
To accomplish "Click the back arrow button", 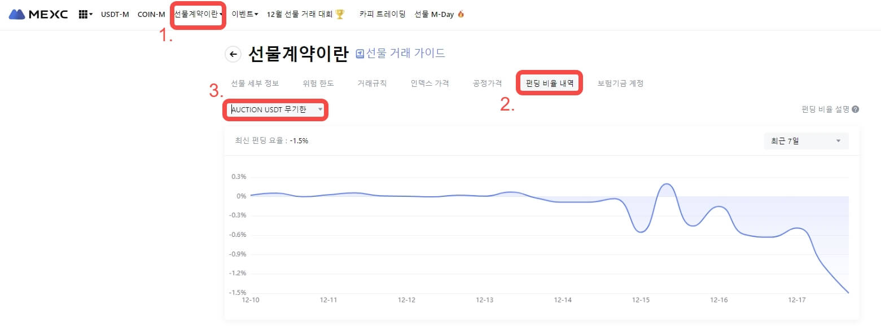I will pyautogui.click(x=233, y=54).
